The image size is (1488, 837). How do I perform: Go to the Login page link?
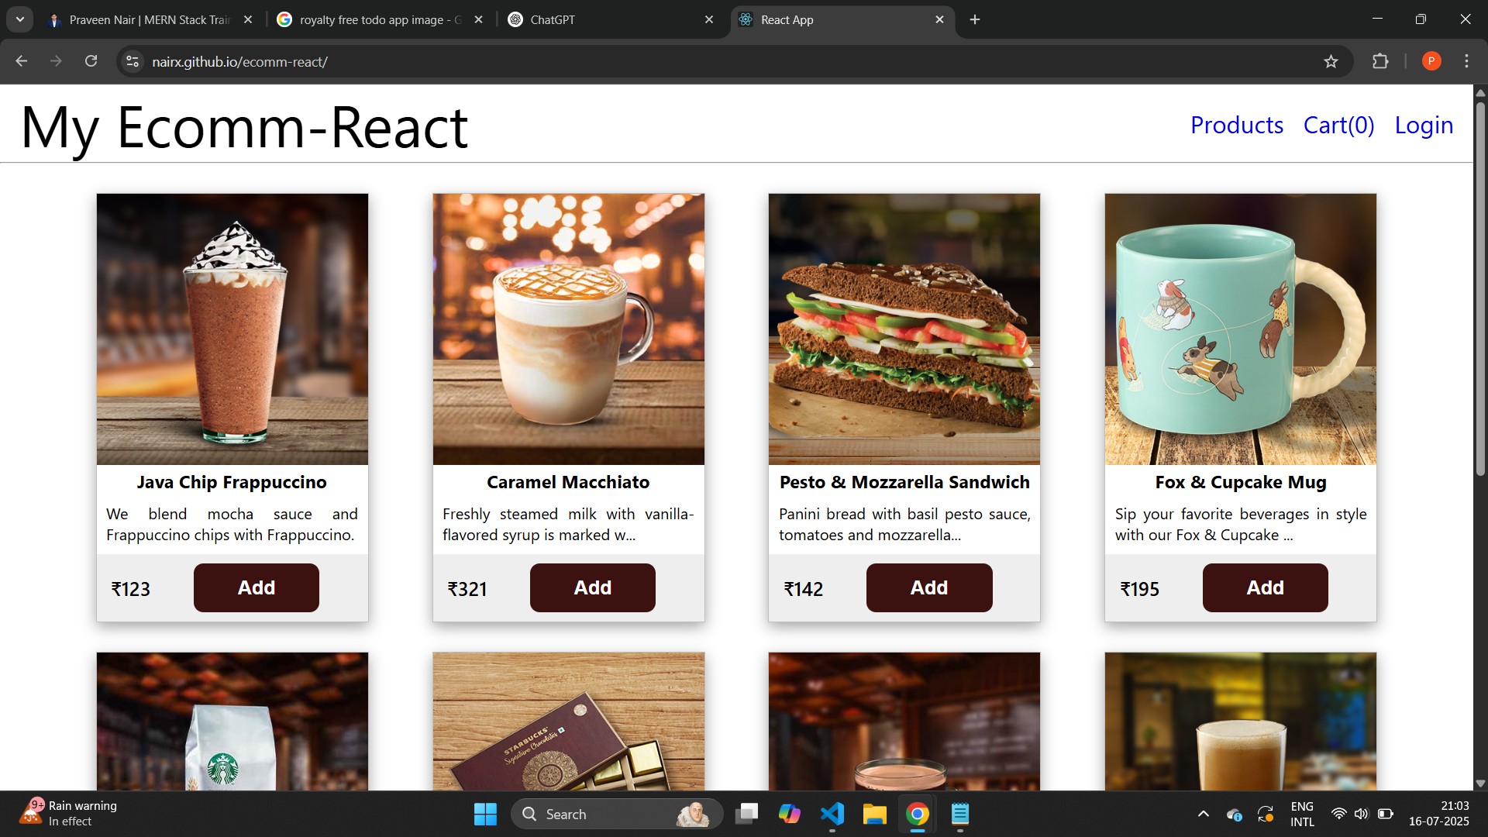(x=1424, y=125)
